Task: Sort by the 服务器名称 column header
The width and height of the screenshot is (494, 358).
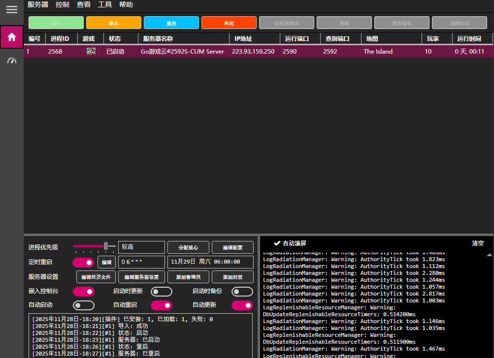Action: click(183, 39)
